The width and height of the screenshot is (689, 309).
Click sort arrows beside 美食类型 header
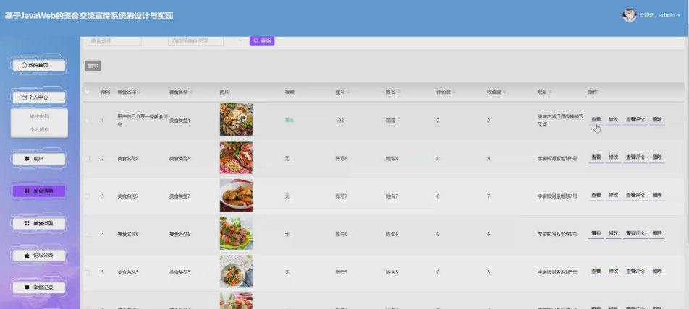tap(192, 92)
